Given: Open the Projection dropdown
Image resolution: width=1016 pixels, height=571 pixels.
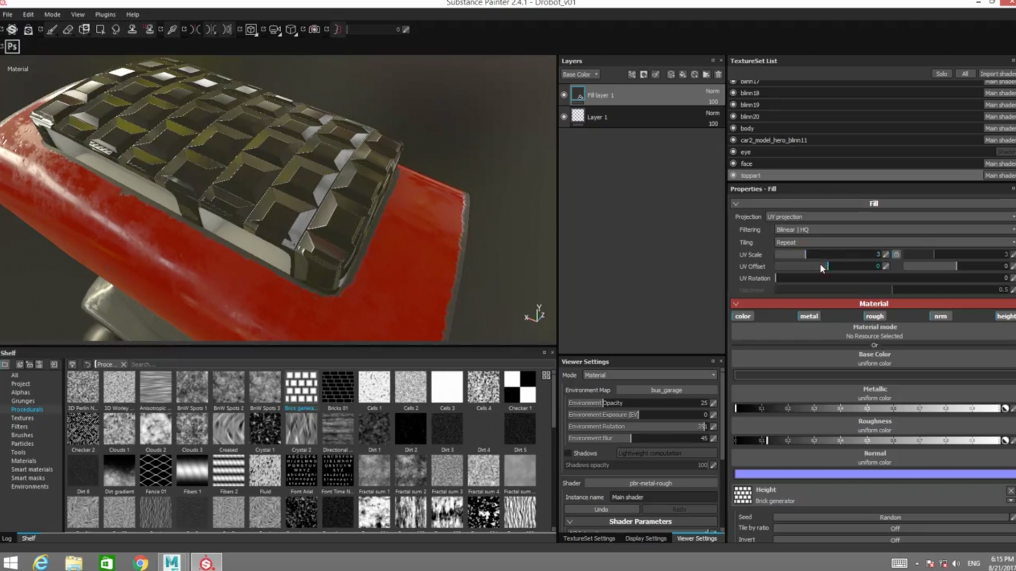Looking at the screenshot, I should (x=889, y=217).
